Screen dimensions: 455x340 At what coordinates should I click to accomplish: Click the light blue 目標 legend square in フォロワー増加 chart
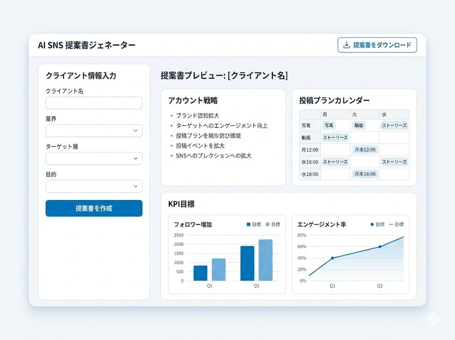[x=268, y=224]
